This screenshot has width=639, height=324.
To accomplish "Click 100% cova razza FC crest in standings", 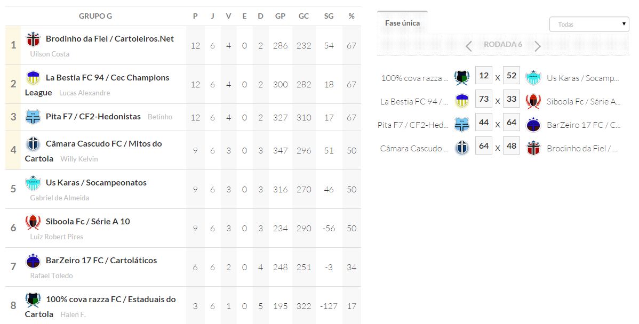I will [33, 300].
